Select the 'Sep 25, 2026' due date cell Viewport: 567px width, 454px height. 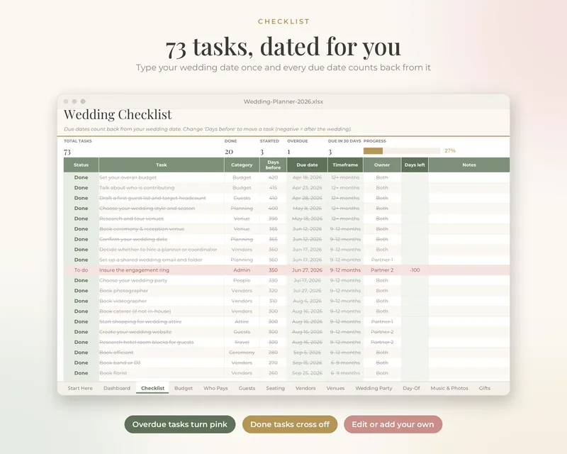pyautogui.click(x=307, y=373)
